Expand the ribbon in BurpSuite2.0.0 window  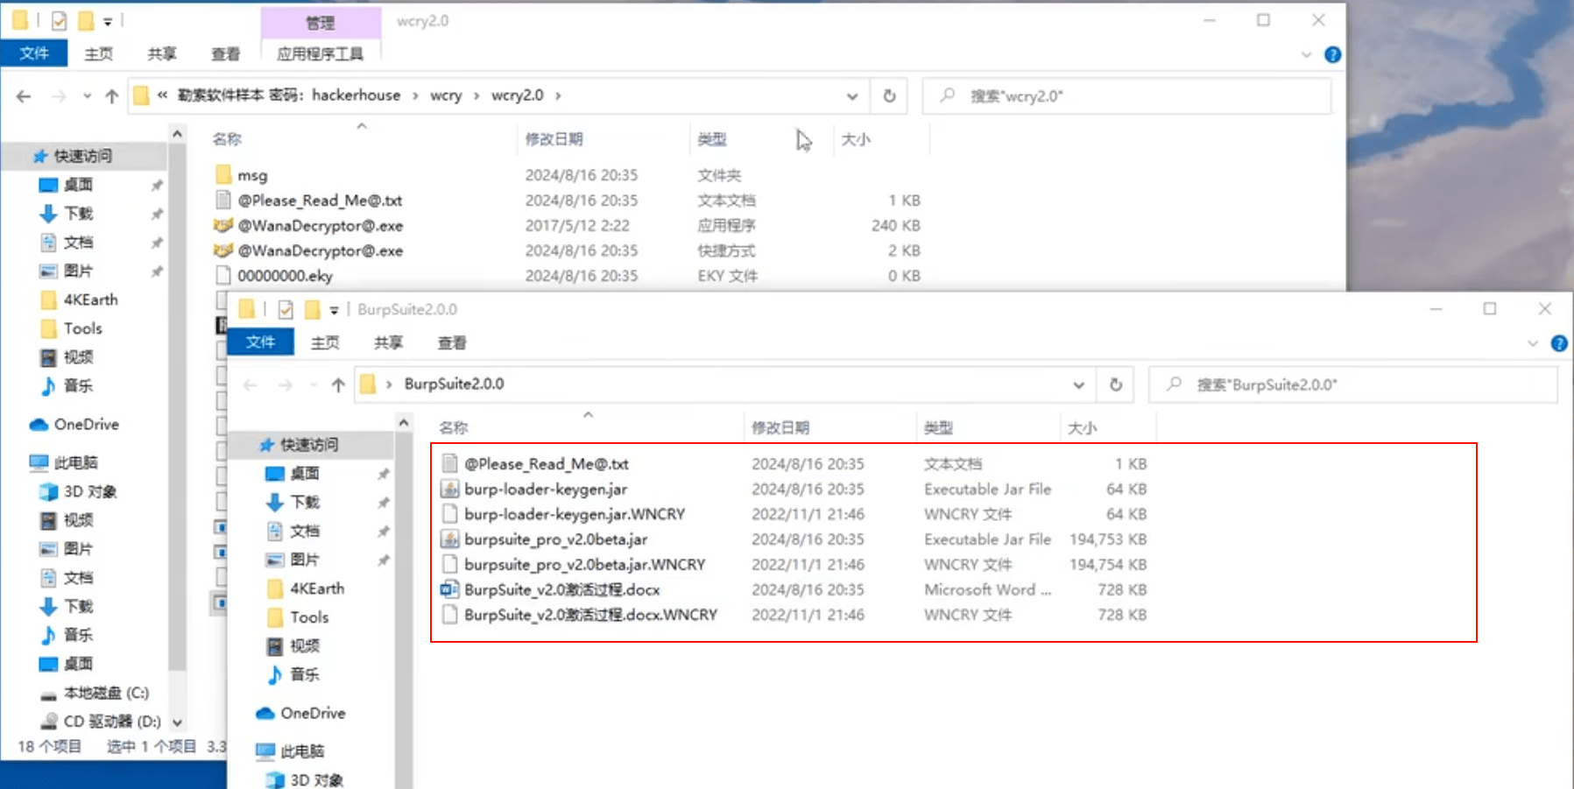(x=1533, y=343)
